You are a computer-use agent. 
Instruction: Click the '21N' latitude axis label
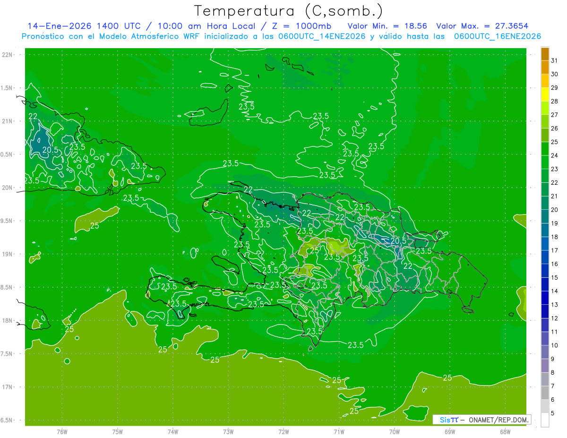tap(7, 121)
